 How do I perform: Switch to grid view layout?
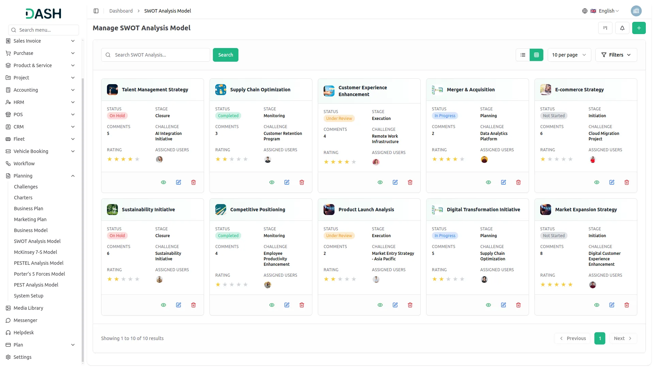pos(536,55)
